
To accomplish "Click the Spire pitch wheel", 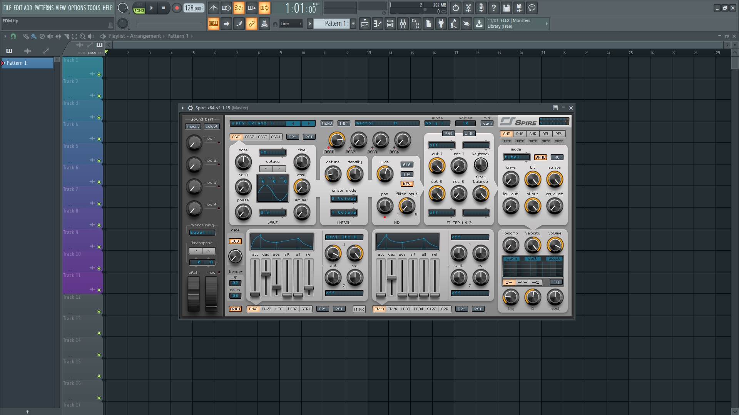I will click(x=194, y=294).
